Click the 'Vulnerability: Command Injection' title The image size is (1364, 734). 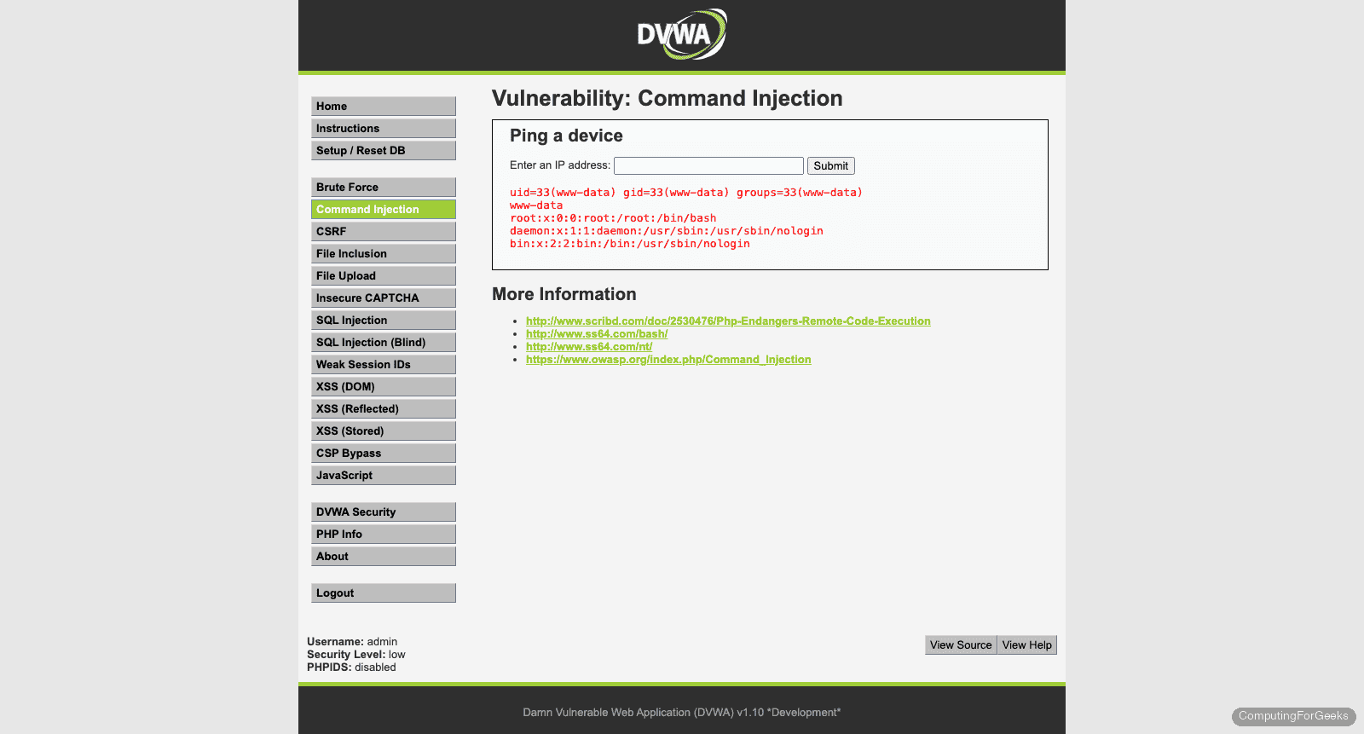[668, 99]
